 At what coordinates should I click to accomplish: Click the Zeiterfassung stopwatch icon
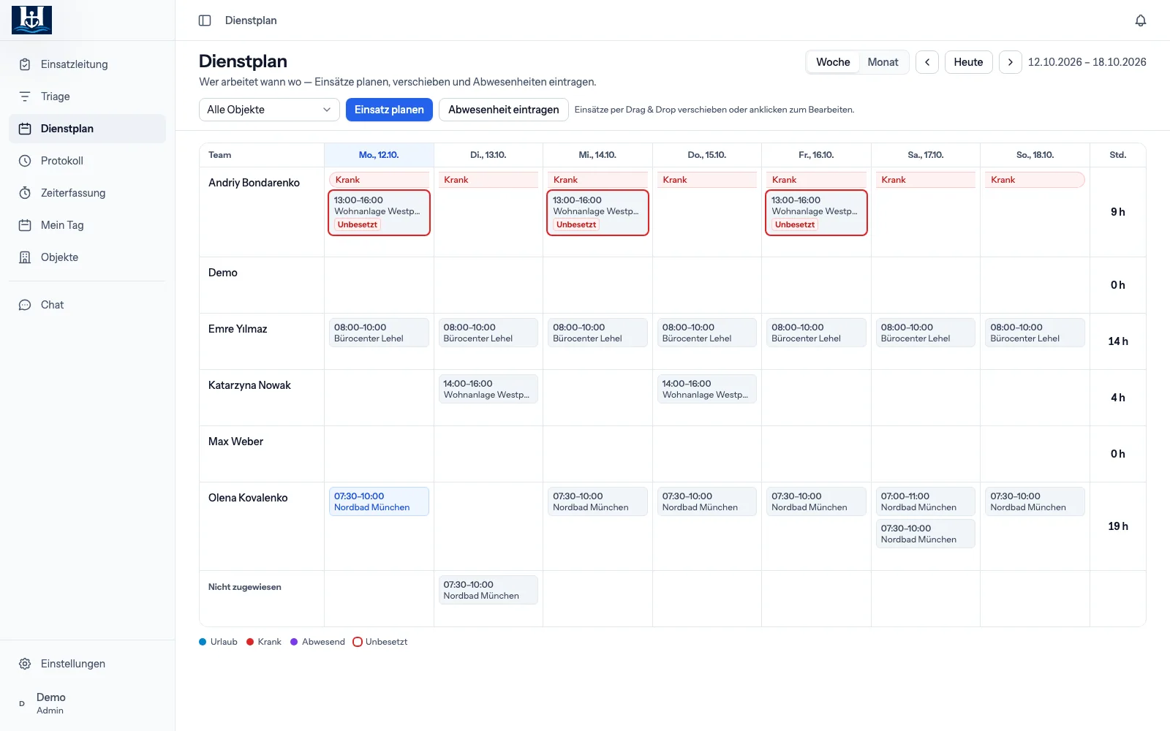point(25,193)
